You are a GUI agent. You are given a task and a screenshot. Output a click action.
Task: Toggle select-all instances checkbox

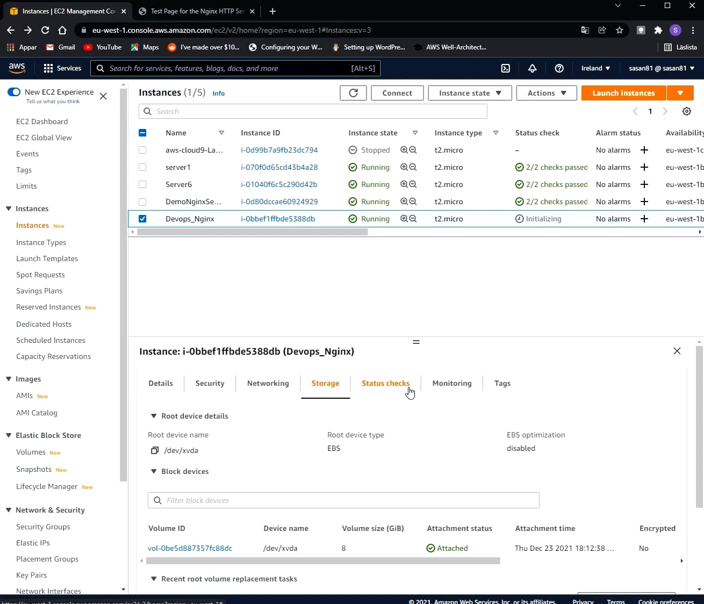coord(142,133)
